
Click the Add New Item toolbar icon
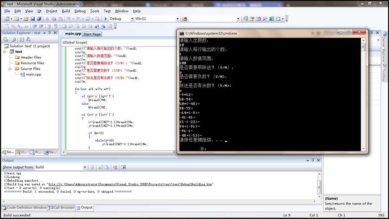coord(17,19)
